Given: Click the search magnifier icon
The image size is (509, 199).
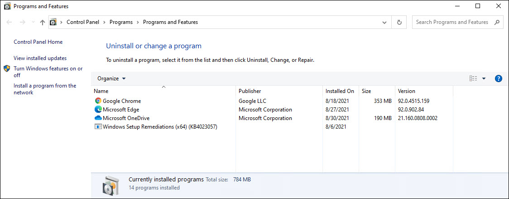Looking at the screenshot, I should coord(497,22).
